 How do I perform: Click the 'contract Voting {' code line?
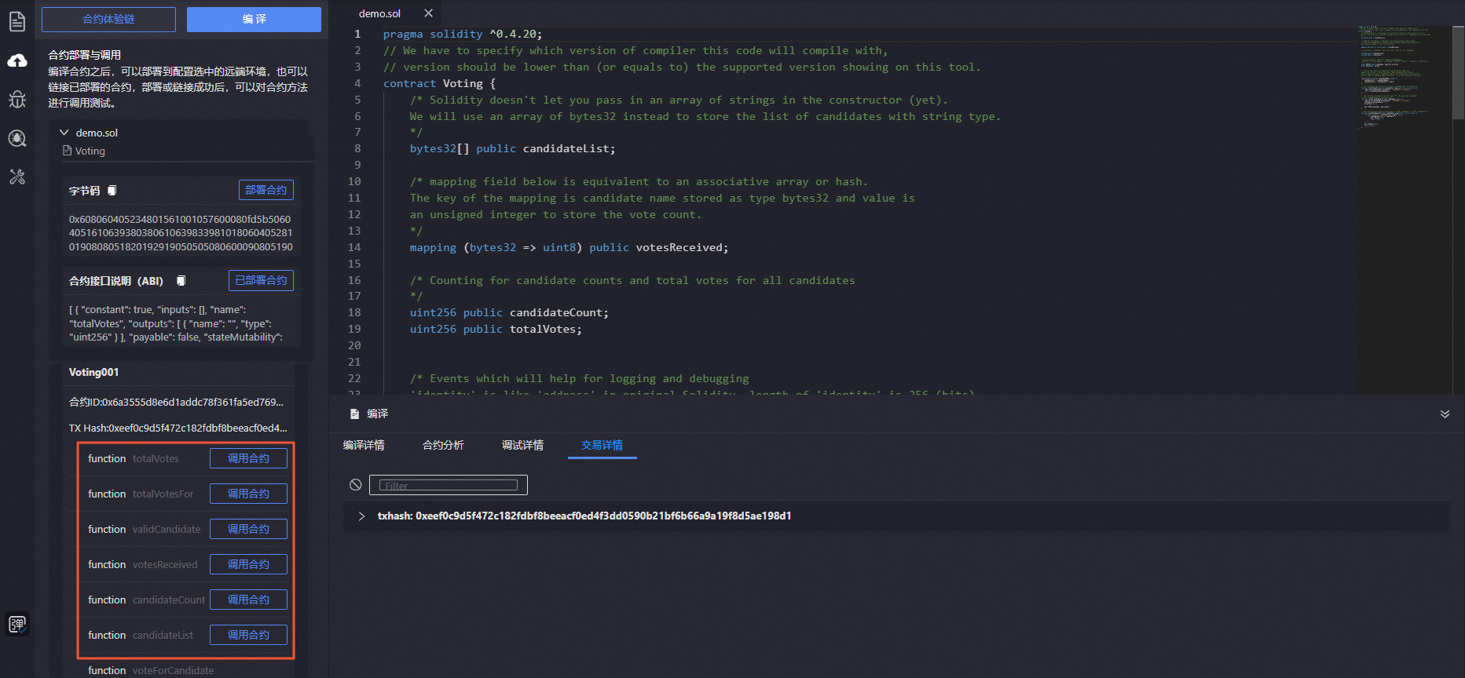tap(439, 83)
